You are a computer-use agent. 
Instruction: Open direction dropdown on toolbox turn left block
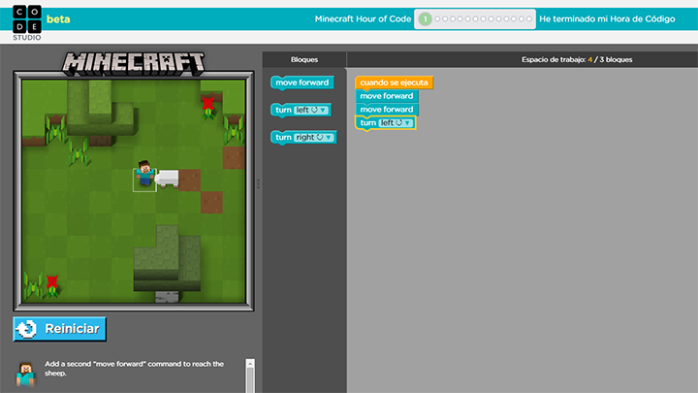[x=315, y=111]
